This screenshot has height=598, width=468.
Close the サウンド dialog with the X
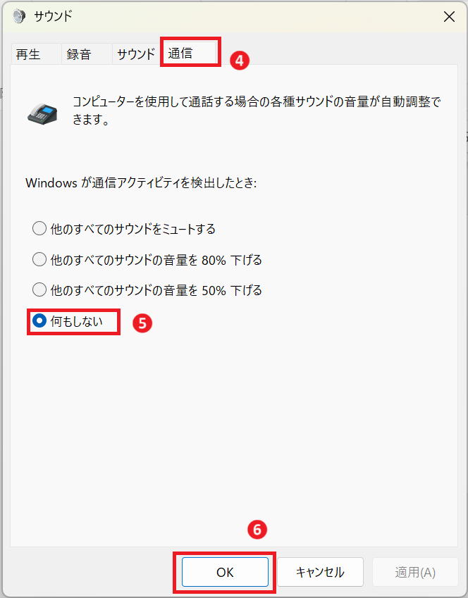(x=449, y=16)
